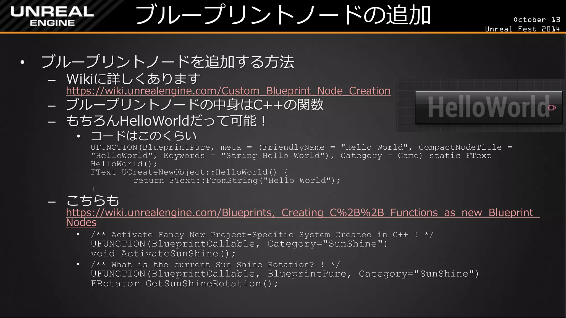Open the Custom_Blueprint_Node_Creation wiki link
566x318 pixels.
pos(228,91)
